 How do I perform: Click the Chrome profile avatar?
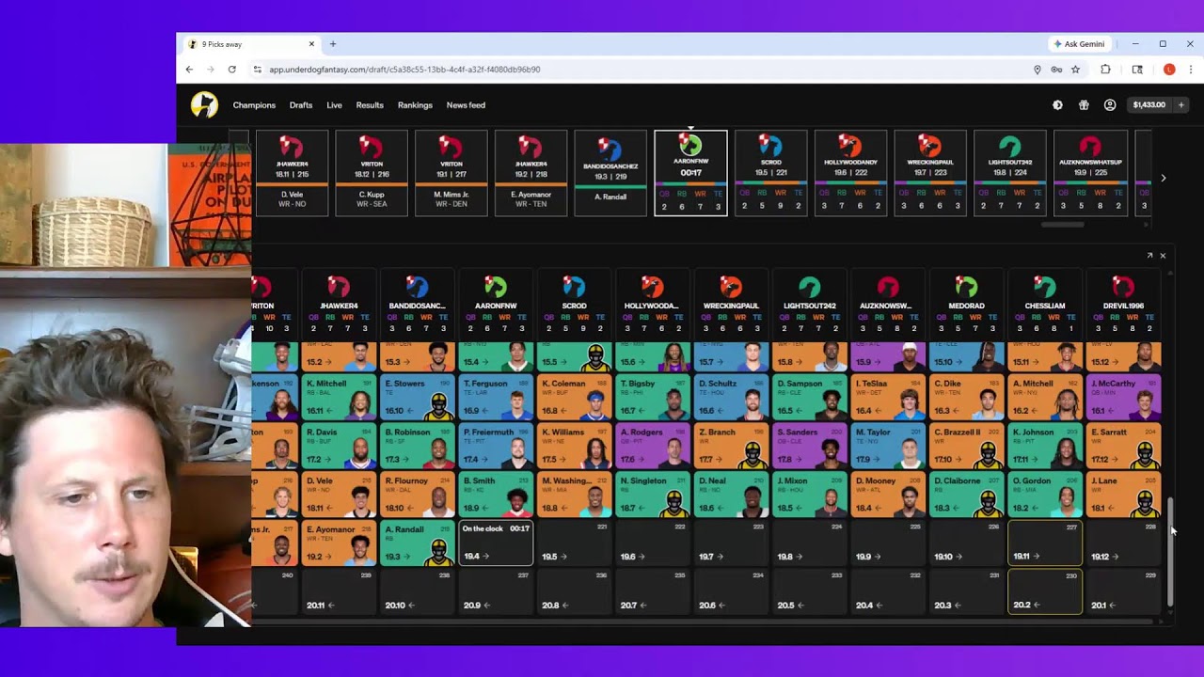tap(1169, 70)
